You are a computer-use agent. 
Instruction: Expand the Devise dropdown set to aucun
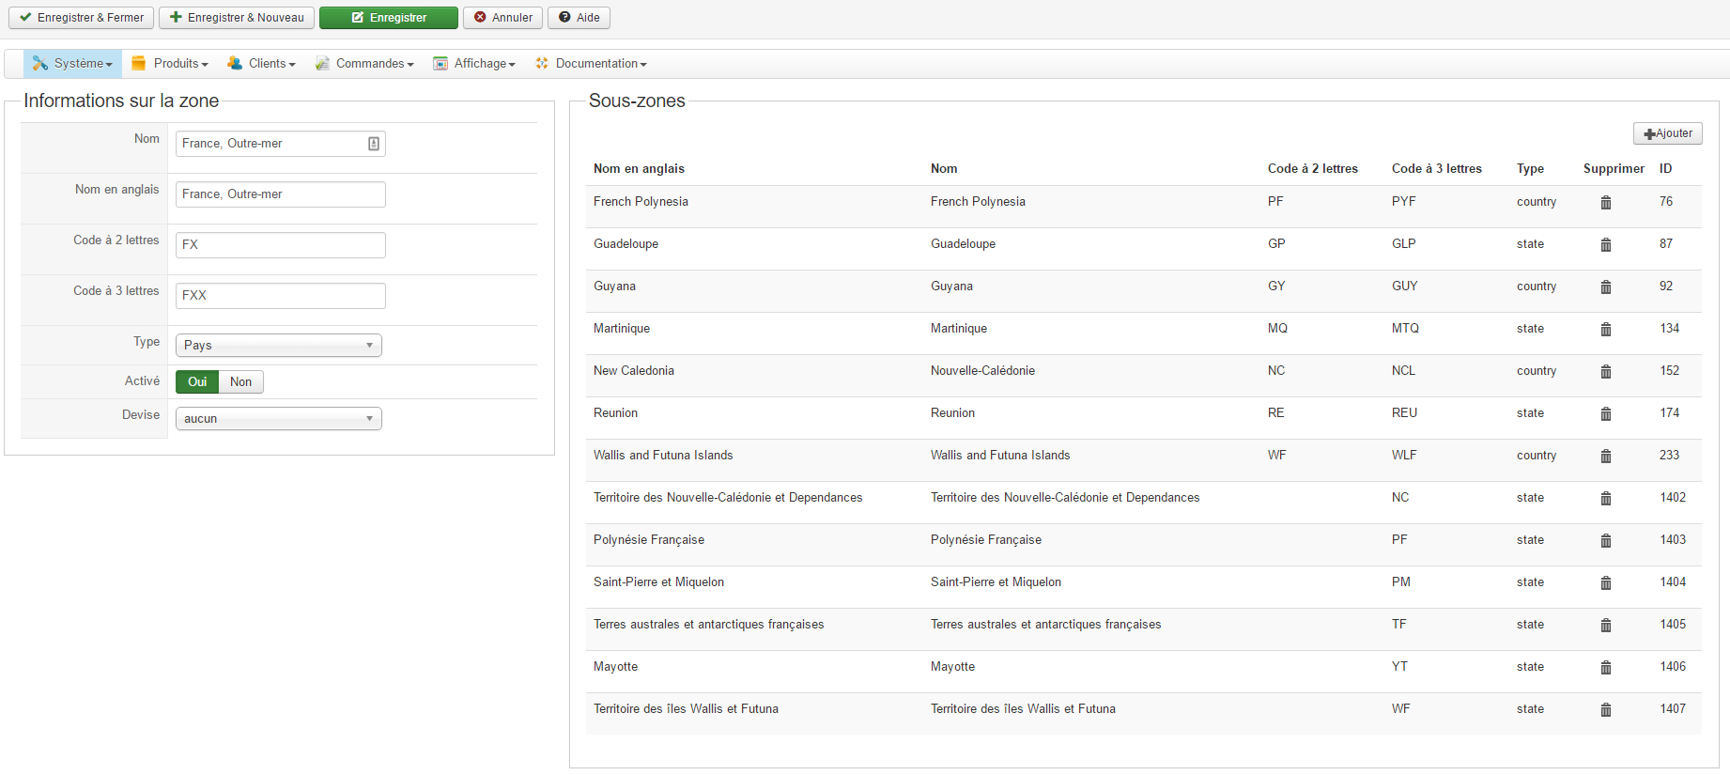point(278,419)
